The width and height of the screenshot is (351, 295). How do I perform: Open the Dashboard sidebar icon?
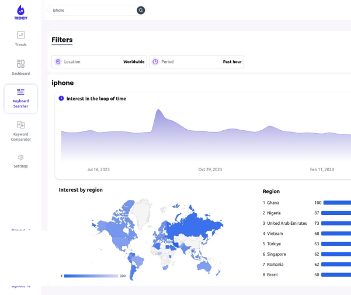[21, 64]
